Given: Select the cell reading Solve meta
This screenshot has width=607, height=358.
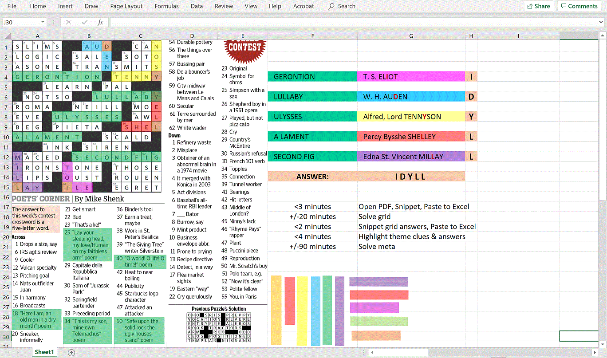Looking at the screenshot, I should click(411, 247).
